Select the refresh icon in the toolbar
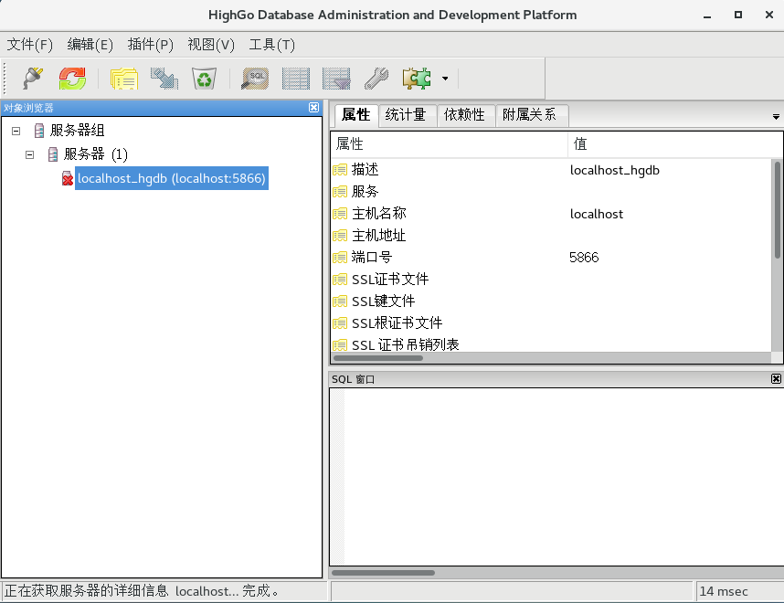This screenshot has height=603, width=784. (72, 78)
